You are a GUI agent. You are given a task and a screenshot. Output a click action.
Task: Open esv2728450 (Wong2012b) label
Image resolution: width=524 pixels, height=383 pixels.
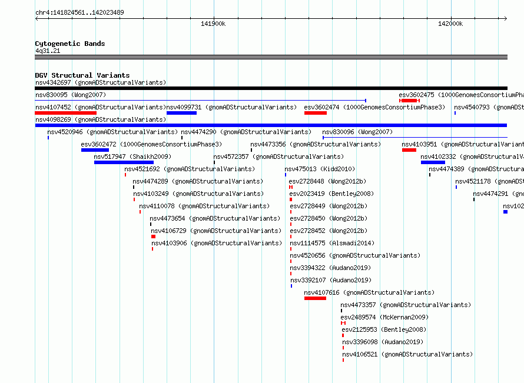(329, 218)
